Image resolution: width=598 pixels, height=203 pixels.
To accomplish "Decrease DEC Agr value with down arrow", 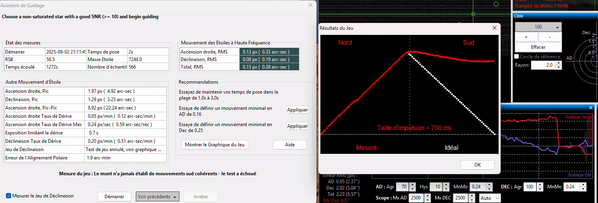I will coord(540,189).
